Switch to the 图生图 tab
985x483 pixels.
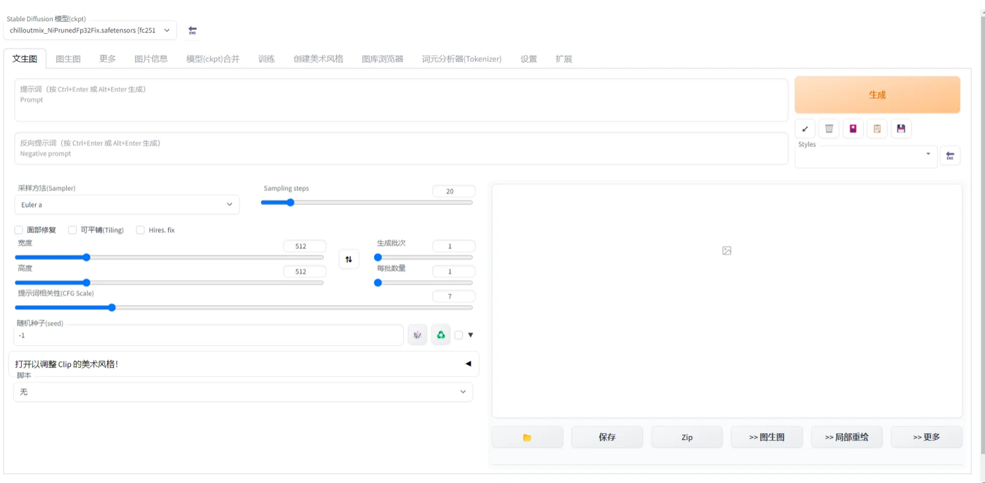[68, 59]
